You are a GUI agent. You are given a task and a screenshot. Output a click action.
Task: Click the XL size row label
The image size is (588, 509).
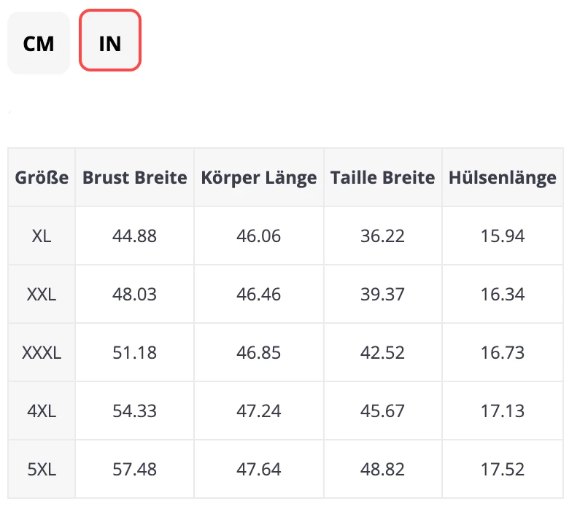42,236
